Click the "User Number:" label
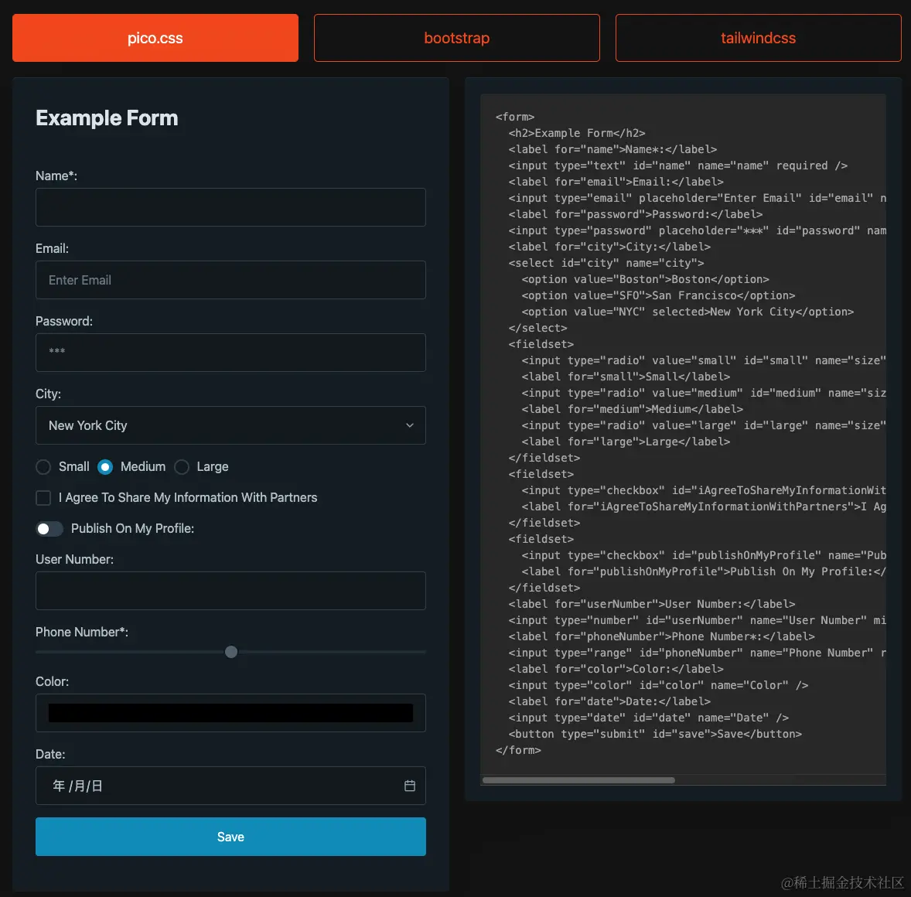The width and height of the screenshot is (911, 897). point(74,559)
